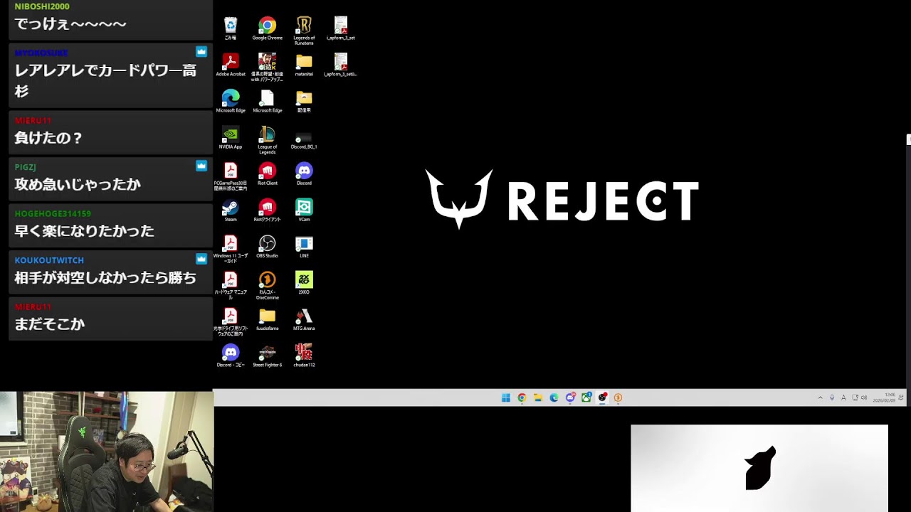The image size is (911, 512).
Task: Open the ハードウェア マニュアル PDF
Action: [231, 285]
